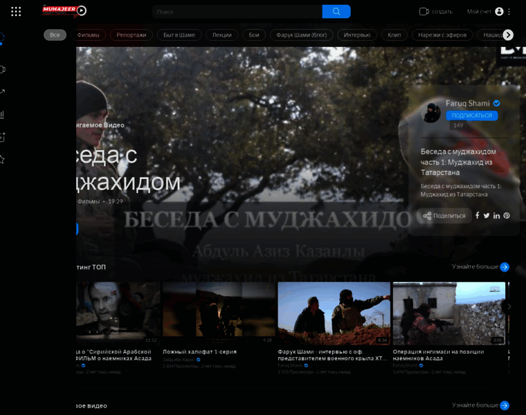Viewport: 526px width, 415px height.
Task: Click the Muhajeer logo in header
Action: coord(64,11)
